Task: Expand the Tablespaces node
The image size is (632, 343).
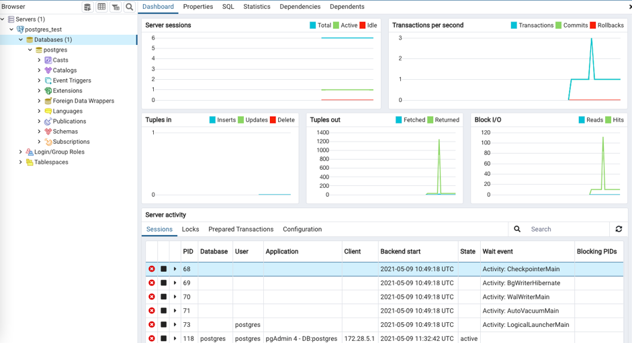Action: [x=21, y=162]
